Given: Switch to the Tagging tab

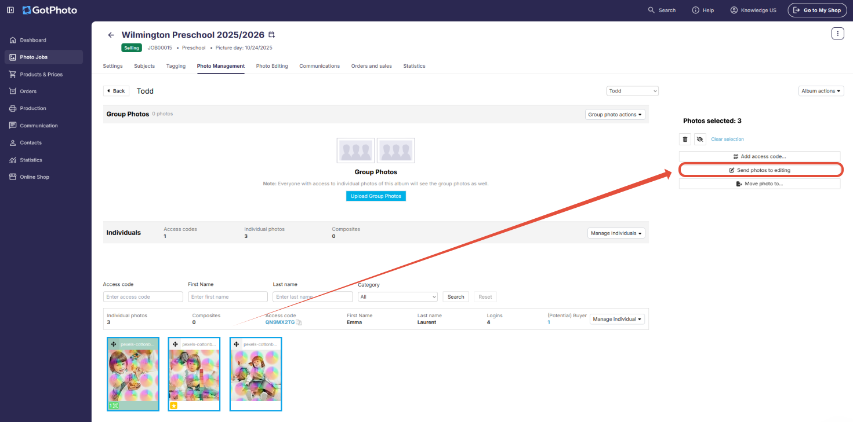Looking at the screenshot, I should tap(176, 66).
